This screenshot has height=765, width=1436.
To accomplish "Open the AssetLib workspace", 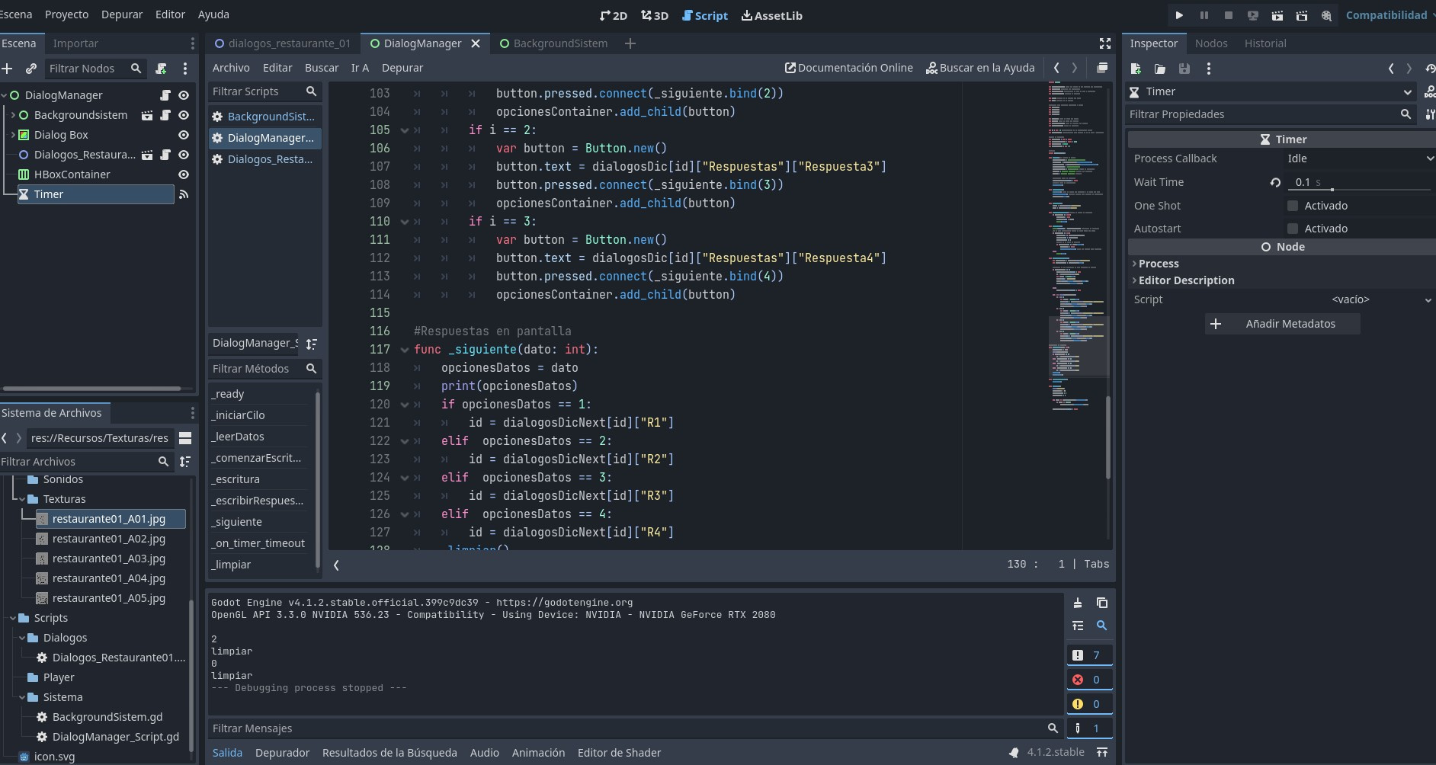I will coord(772,15).
